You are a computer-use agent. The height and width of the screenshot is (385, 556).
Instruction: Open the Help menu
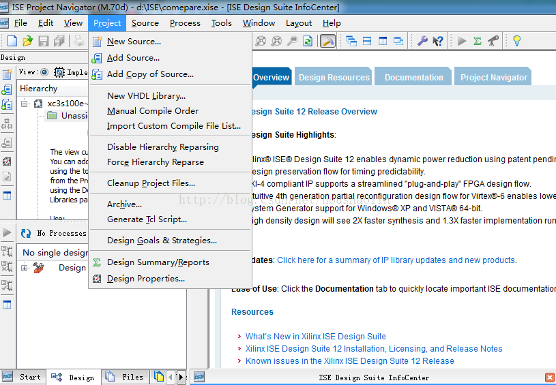tap(332, 23)
